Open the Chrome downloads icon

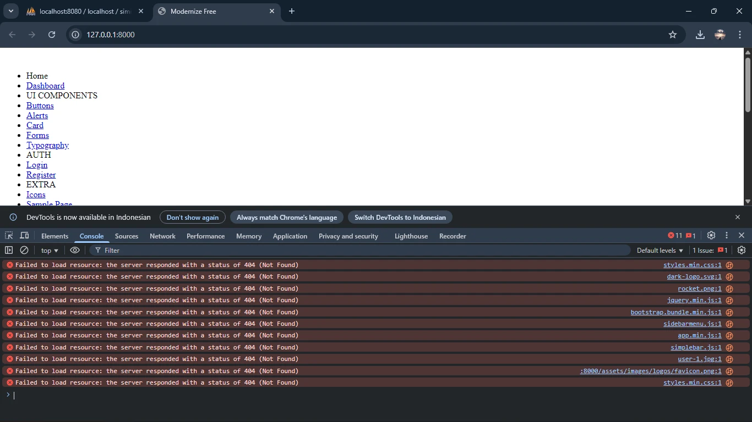point(700,35)
